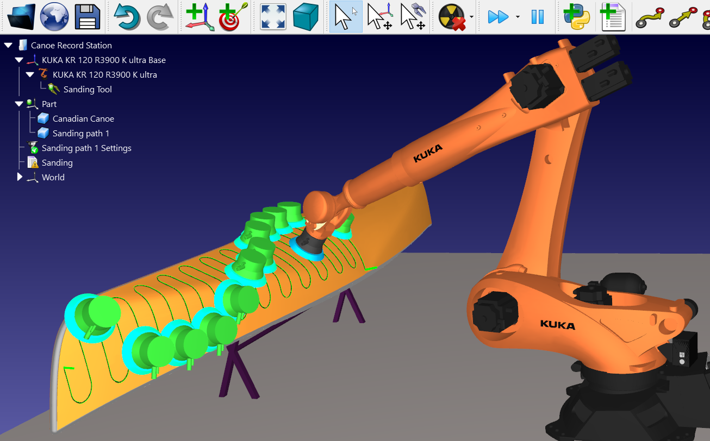Switch to isometric view cube icon
Viewport: 710px width, 441px height.
(x=306, y=17)
